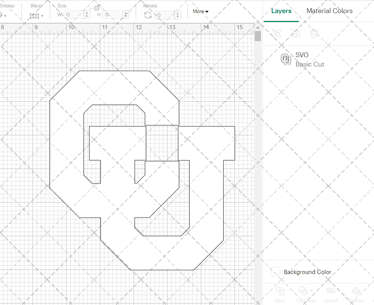374x305 pixels.
Task: Click the Flatten tool icon
Action: click(x=356, y=291)
